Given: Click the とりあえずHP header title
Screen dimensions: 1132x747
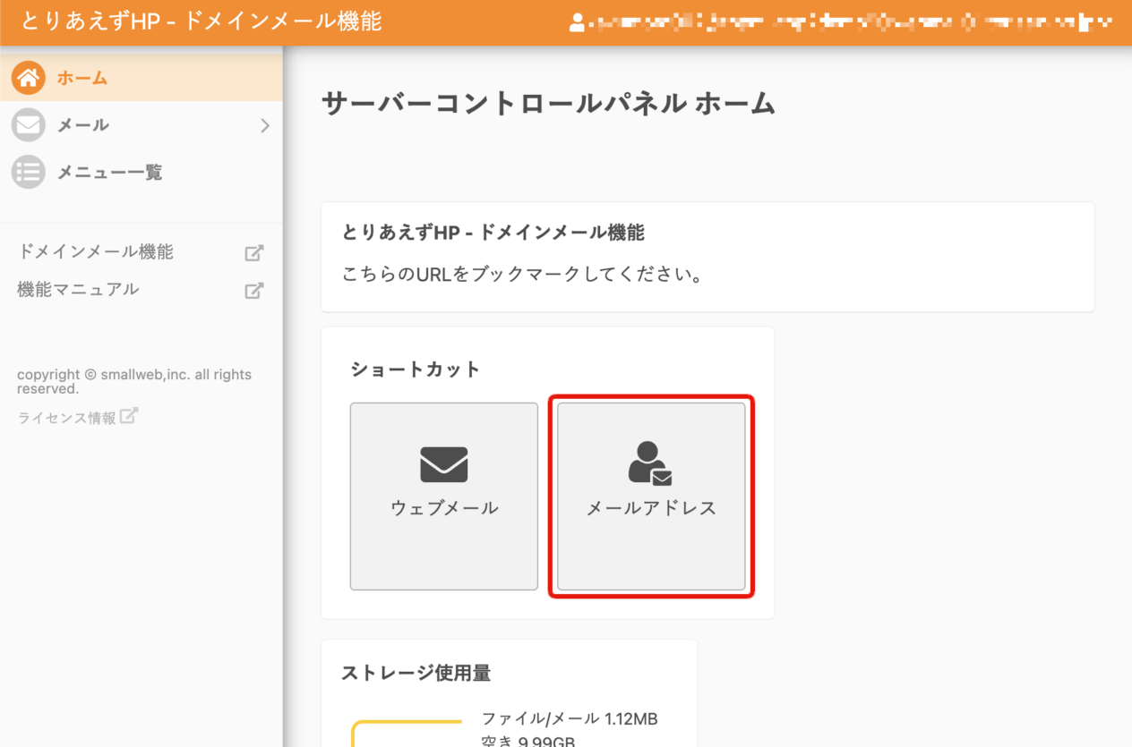Looking at the screenshot, I should pyautogui.click(x=202, y=21).
